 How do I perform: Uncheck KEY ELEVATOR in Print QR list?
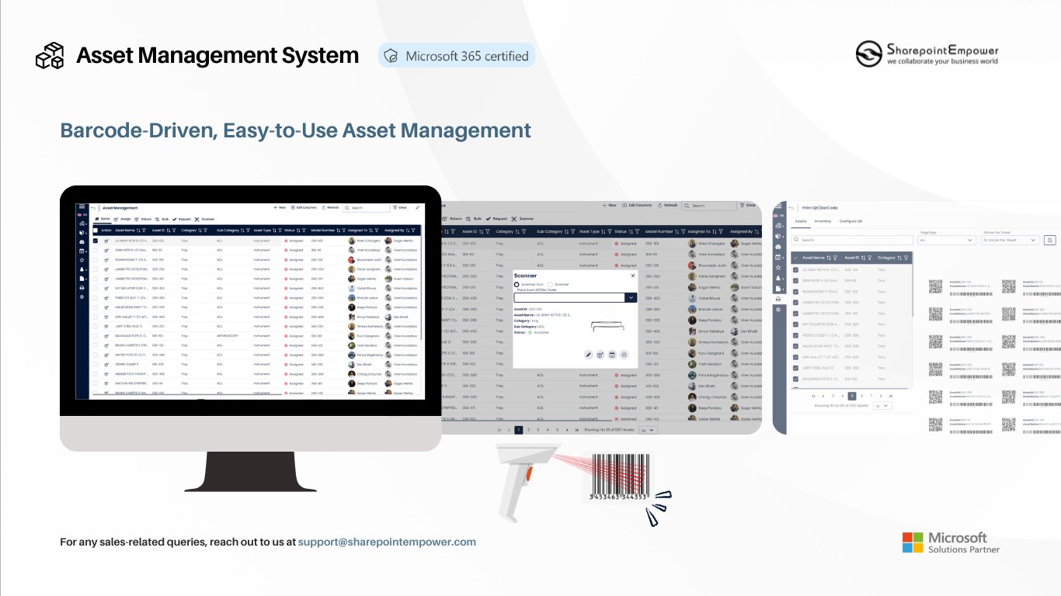pos(795,324)
